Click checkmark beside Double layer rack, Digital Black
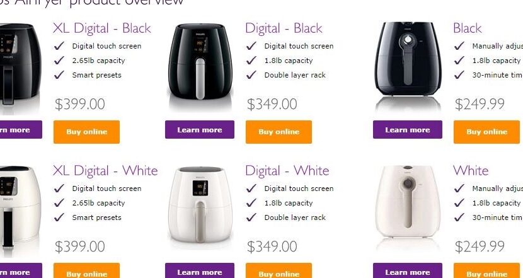 point(251,75)
